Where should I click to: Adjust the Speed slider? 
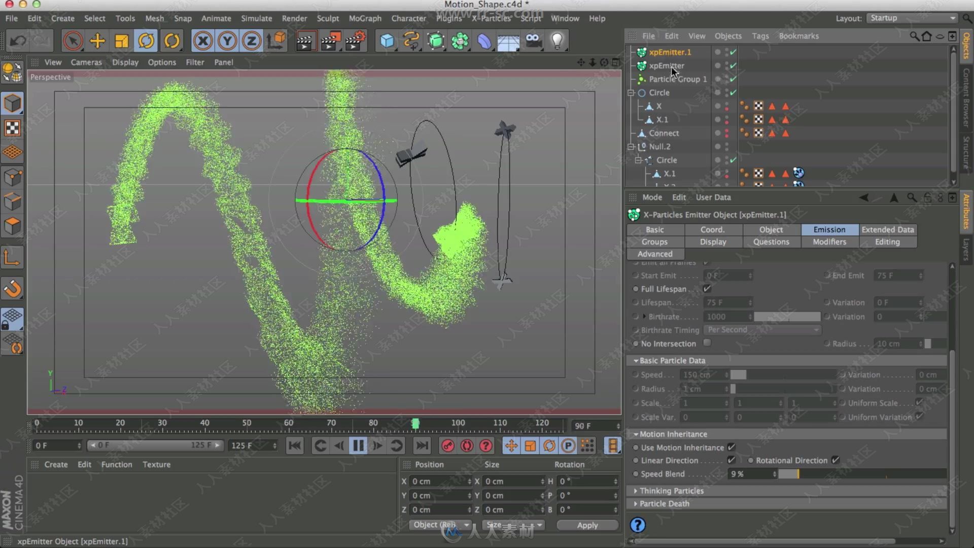[x=783, y=374]
